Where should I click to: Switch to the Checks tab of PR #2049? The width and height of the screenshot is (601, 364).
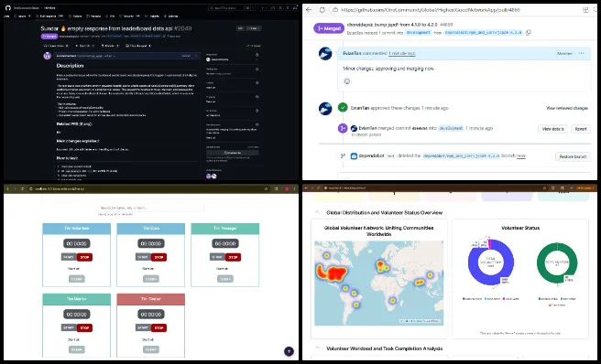point(109,46)
